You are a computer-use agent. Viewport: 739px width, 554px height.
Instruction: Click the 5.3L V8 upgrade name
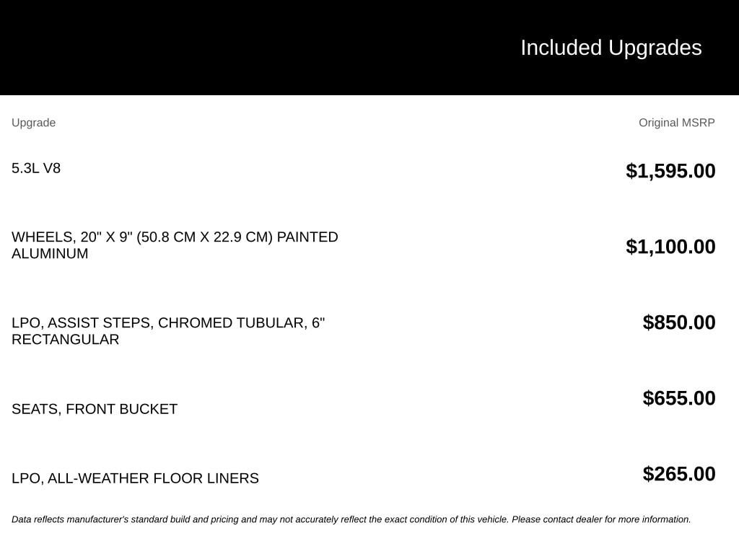click(x=36, y=168)
